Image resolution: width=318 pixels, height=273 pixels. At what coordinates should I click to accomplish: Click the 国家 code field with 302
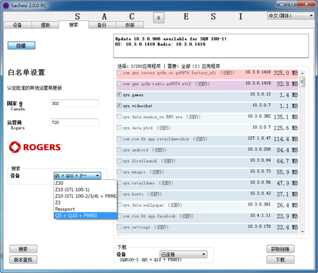point(75,104)
